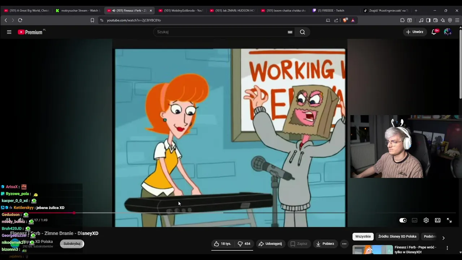This screenshot has height=260, width=462.
Task: Open the browser main menu
Action: click(x=457, y=20)
